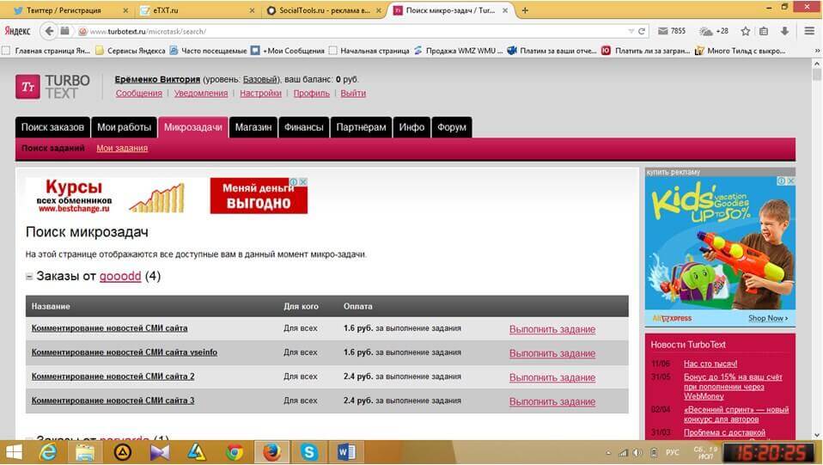Open the gooodd customer profile link
Viewport: 823px width, 465px height.
(x=120, y=276)
